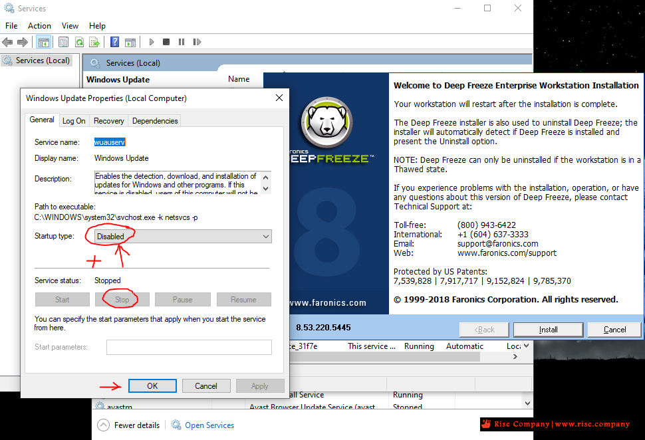Click the Back arrow in Services toolbar

7,42
